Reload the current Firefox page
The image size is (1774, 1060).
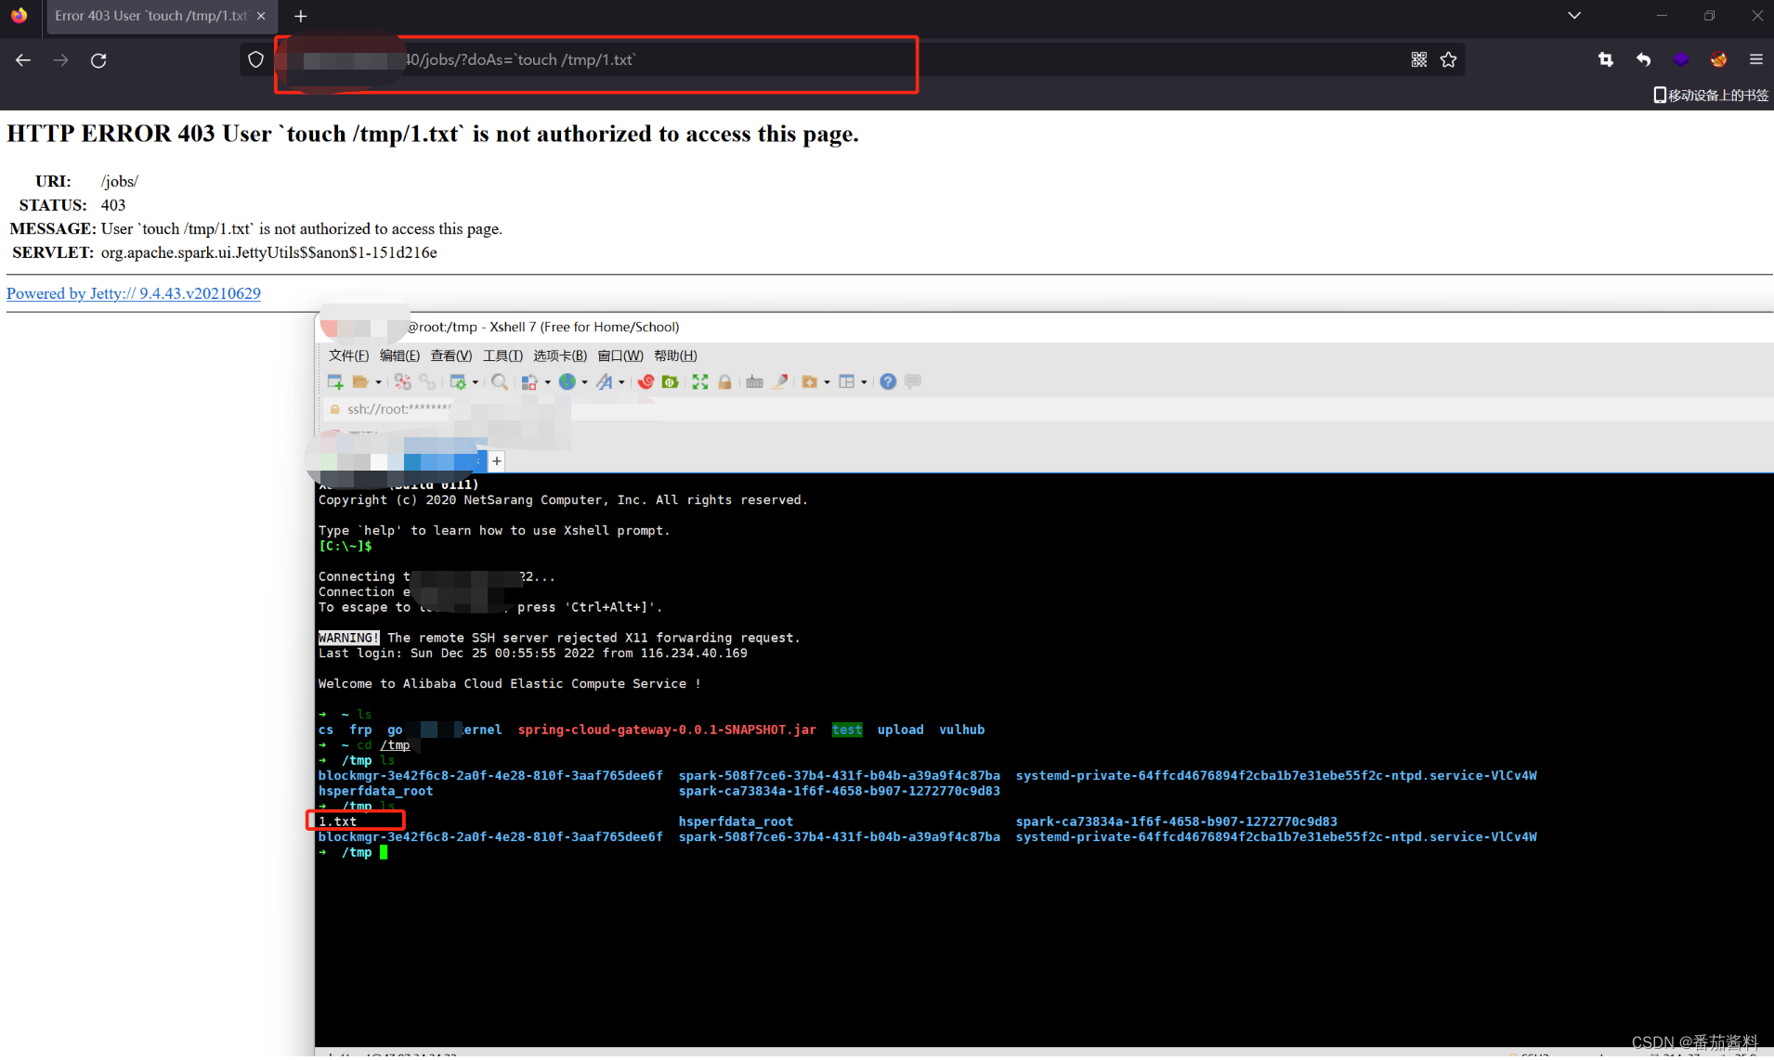pyautogui.click(x=98, y=60)
